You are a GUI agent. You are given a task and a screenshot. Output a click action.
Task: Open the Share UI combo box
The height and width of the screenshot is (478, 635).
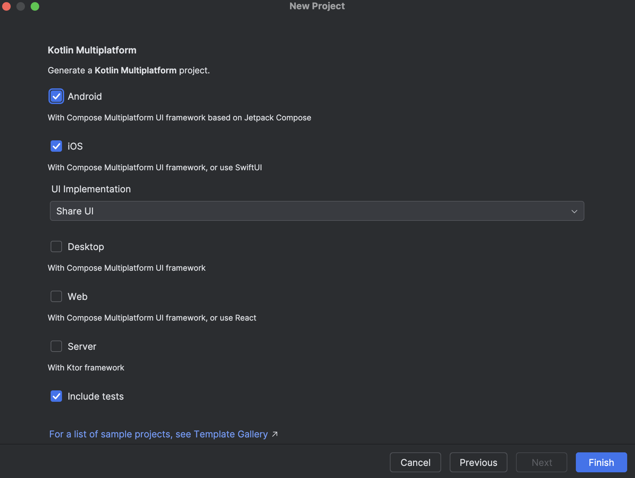point(314,211)
